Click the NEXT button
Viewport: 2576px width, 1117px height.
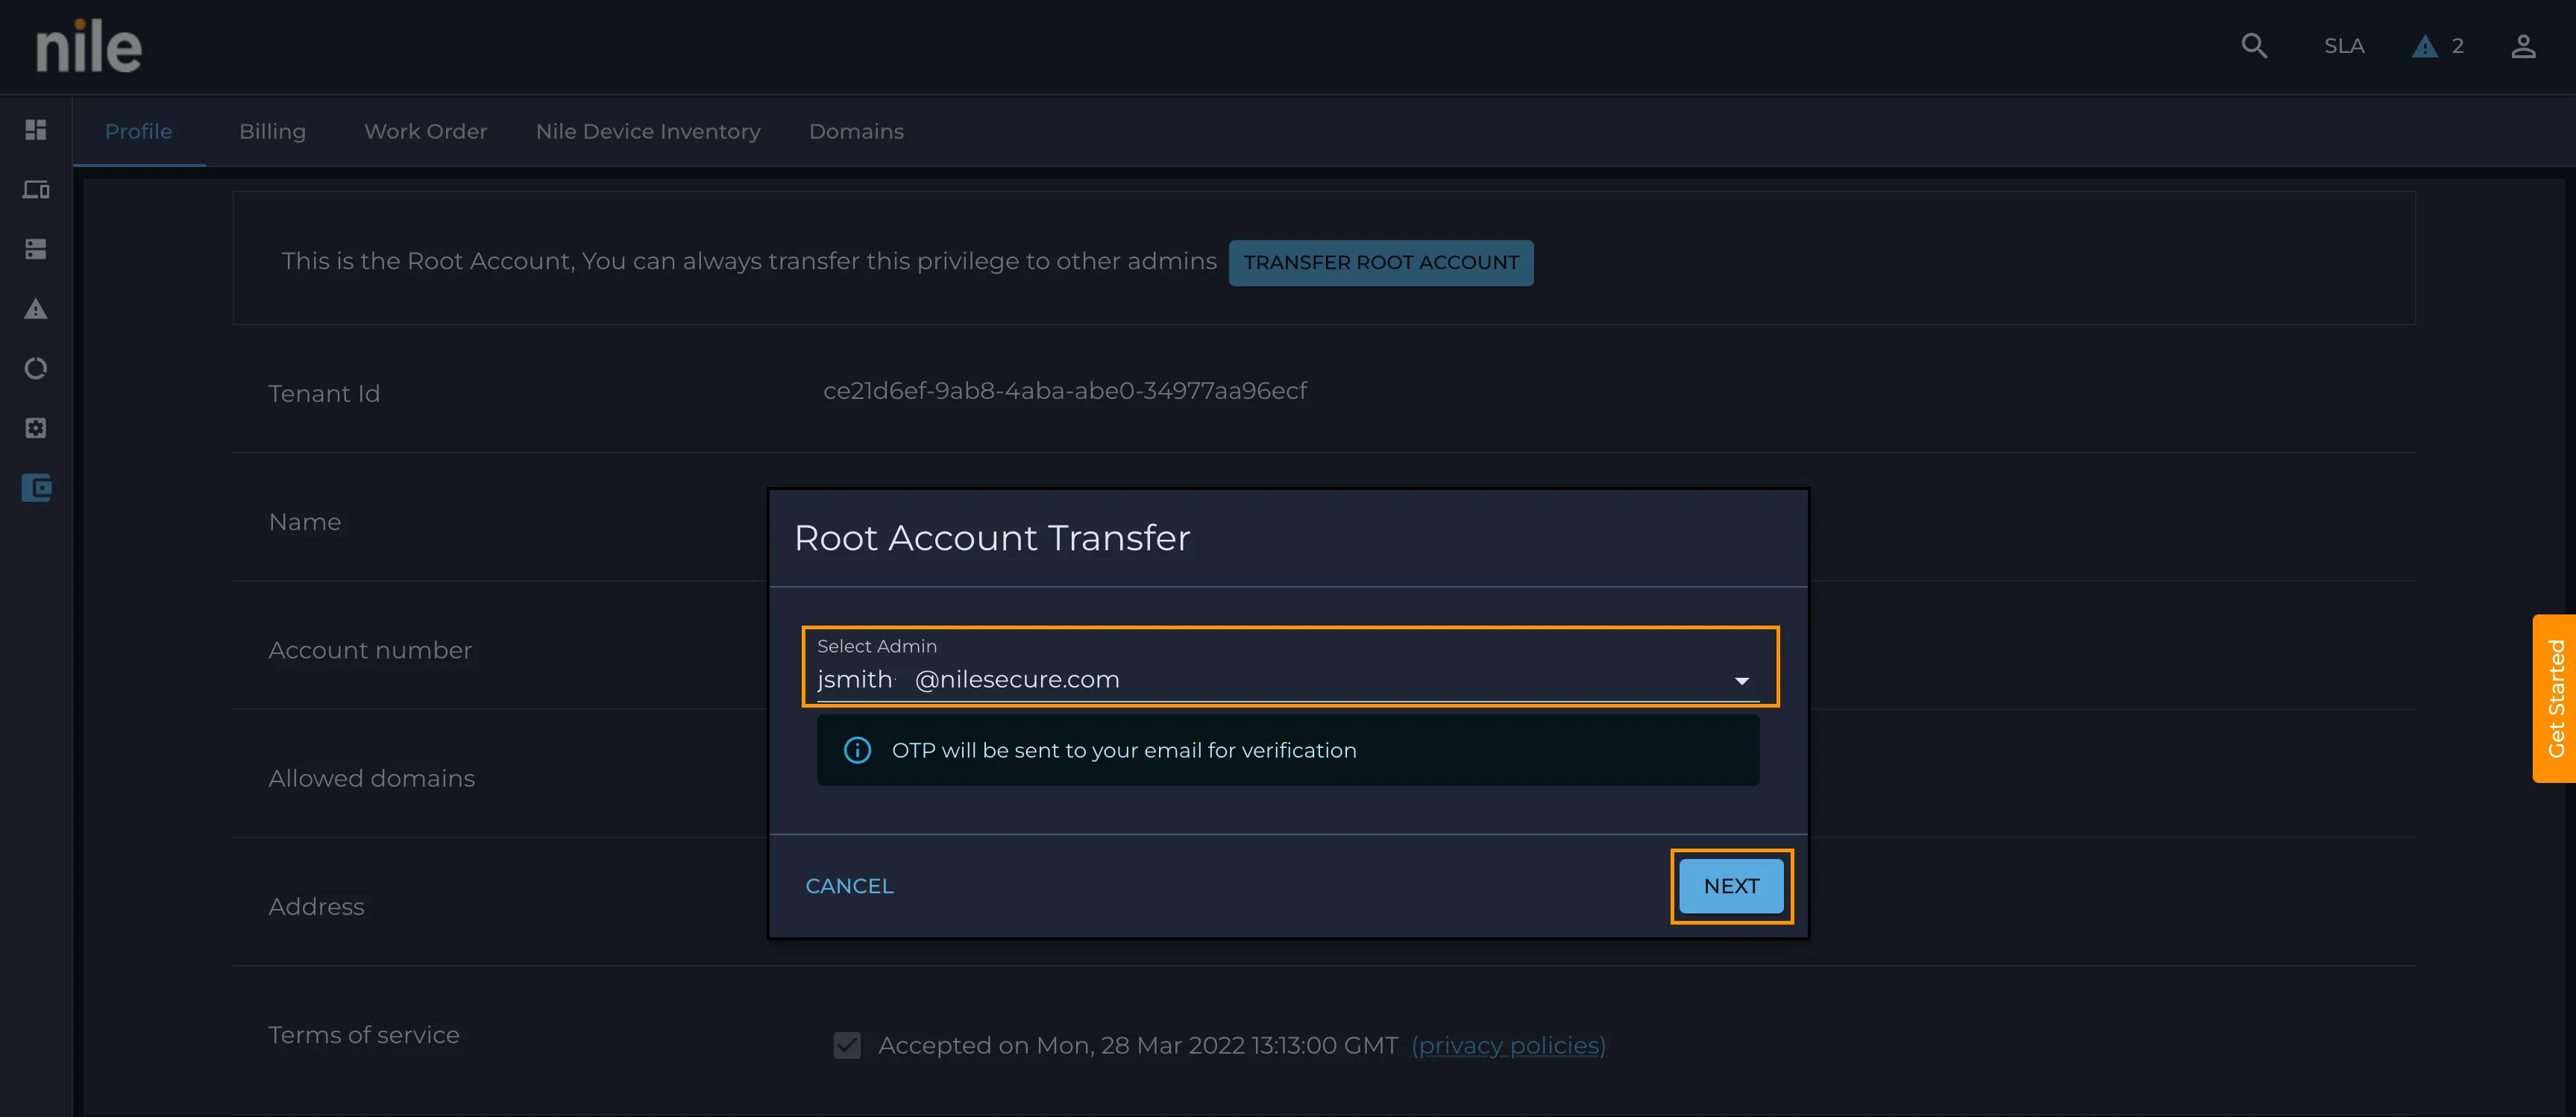[1731, 886]
